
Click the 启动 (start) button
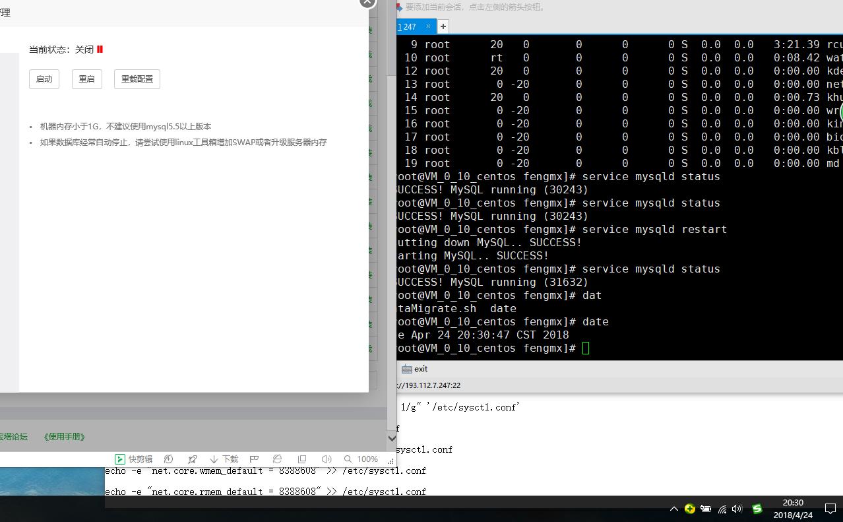tap(44, 79)
